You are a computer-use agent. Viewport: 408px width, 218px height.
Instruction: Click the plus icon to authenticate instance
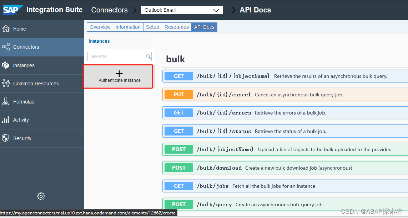click(119, 74)
